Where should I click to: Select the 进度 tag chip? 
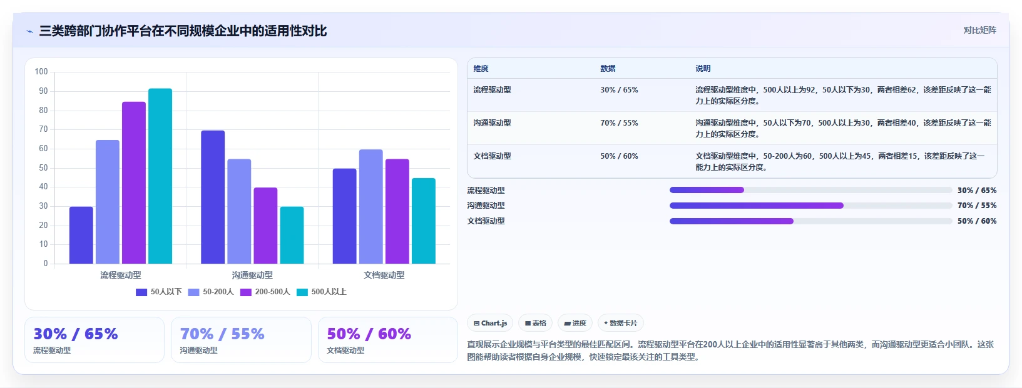click(575, 323)
